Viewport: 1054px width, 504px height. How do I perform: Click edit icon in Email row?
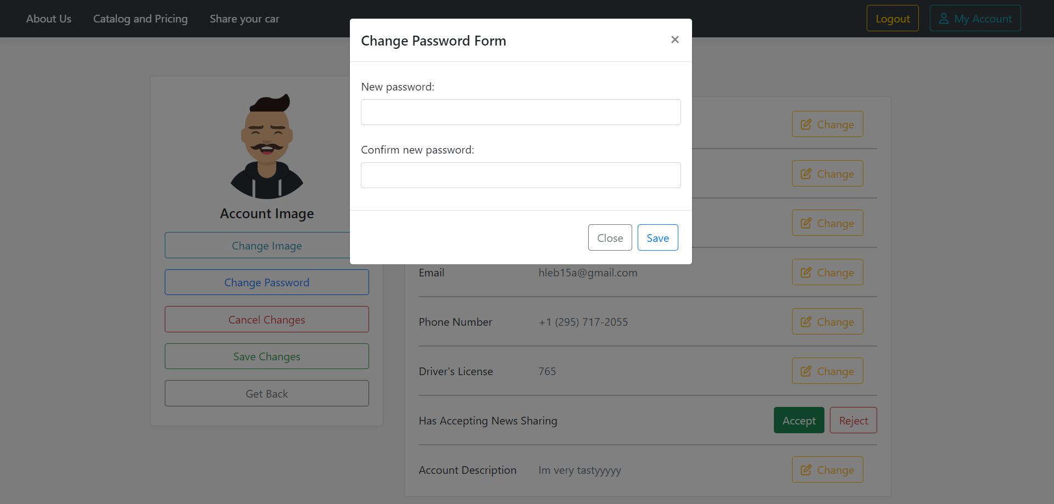tap(806, 273)
